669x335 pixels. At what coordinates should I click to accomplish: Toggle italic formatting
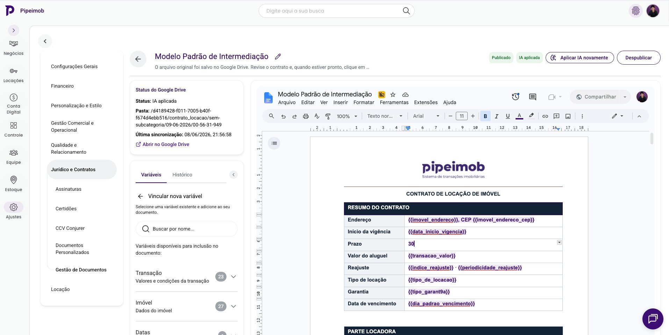pyautogui.click(x=496, y=116)
